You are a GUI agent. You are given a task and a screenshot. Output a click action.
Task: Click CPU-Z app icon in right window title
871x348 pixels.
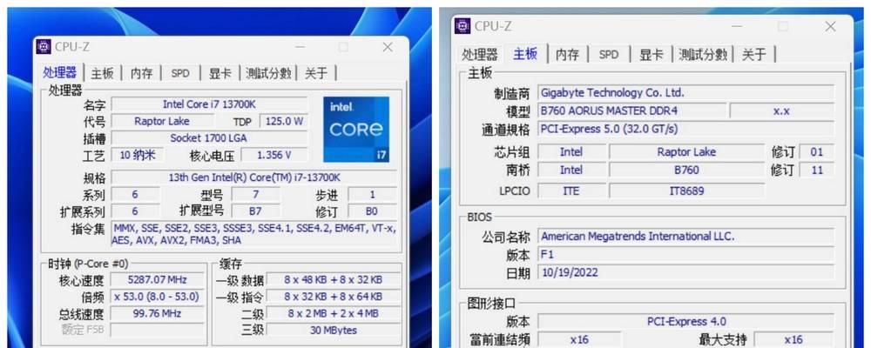click(463, 25)
